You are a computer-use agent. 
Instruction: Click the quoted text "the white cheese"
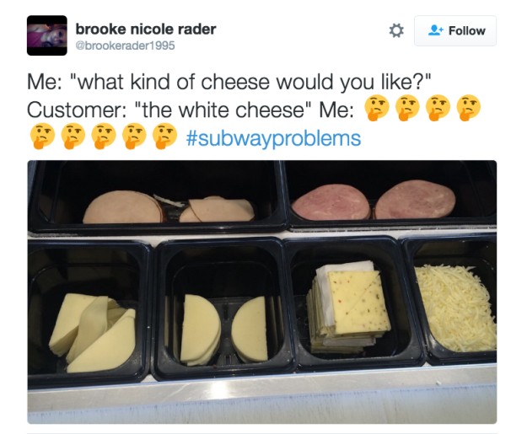(x=223, y=110)
